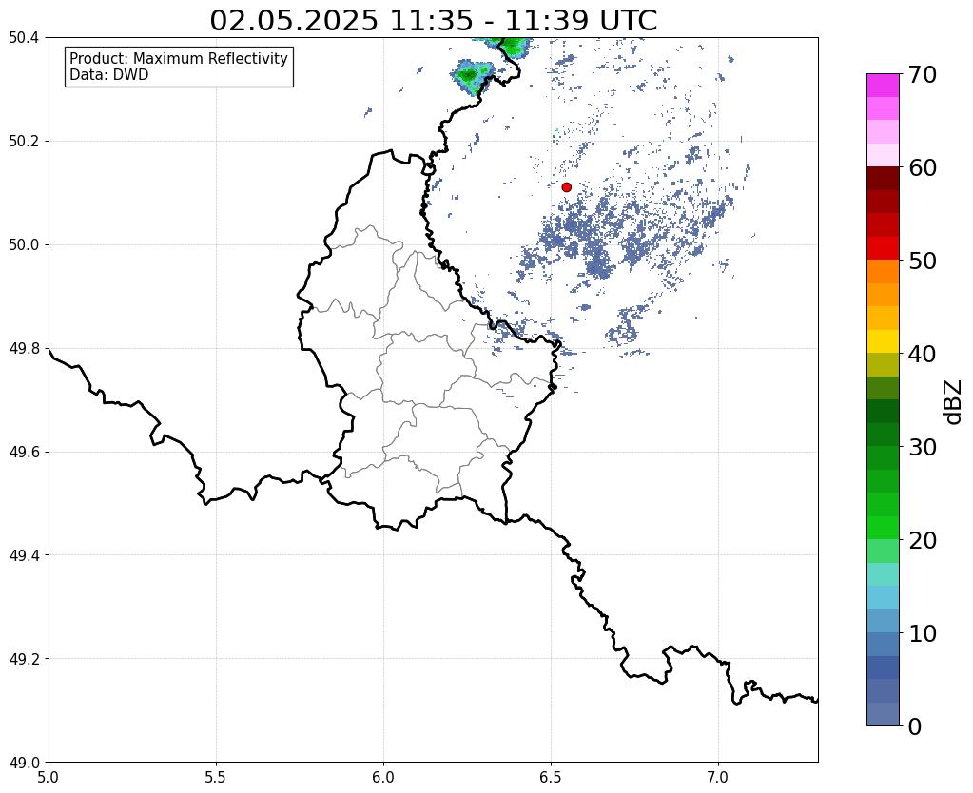The height and width of the screenshot is (793, 973).
Task: Click the colorbar tick label 50
Action: click(x=923, y=261)
